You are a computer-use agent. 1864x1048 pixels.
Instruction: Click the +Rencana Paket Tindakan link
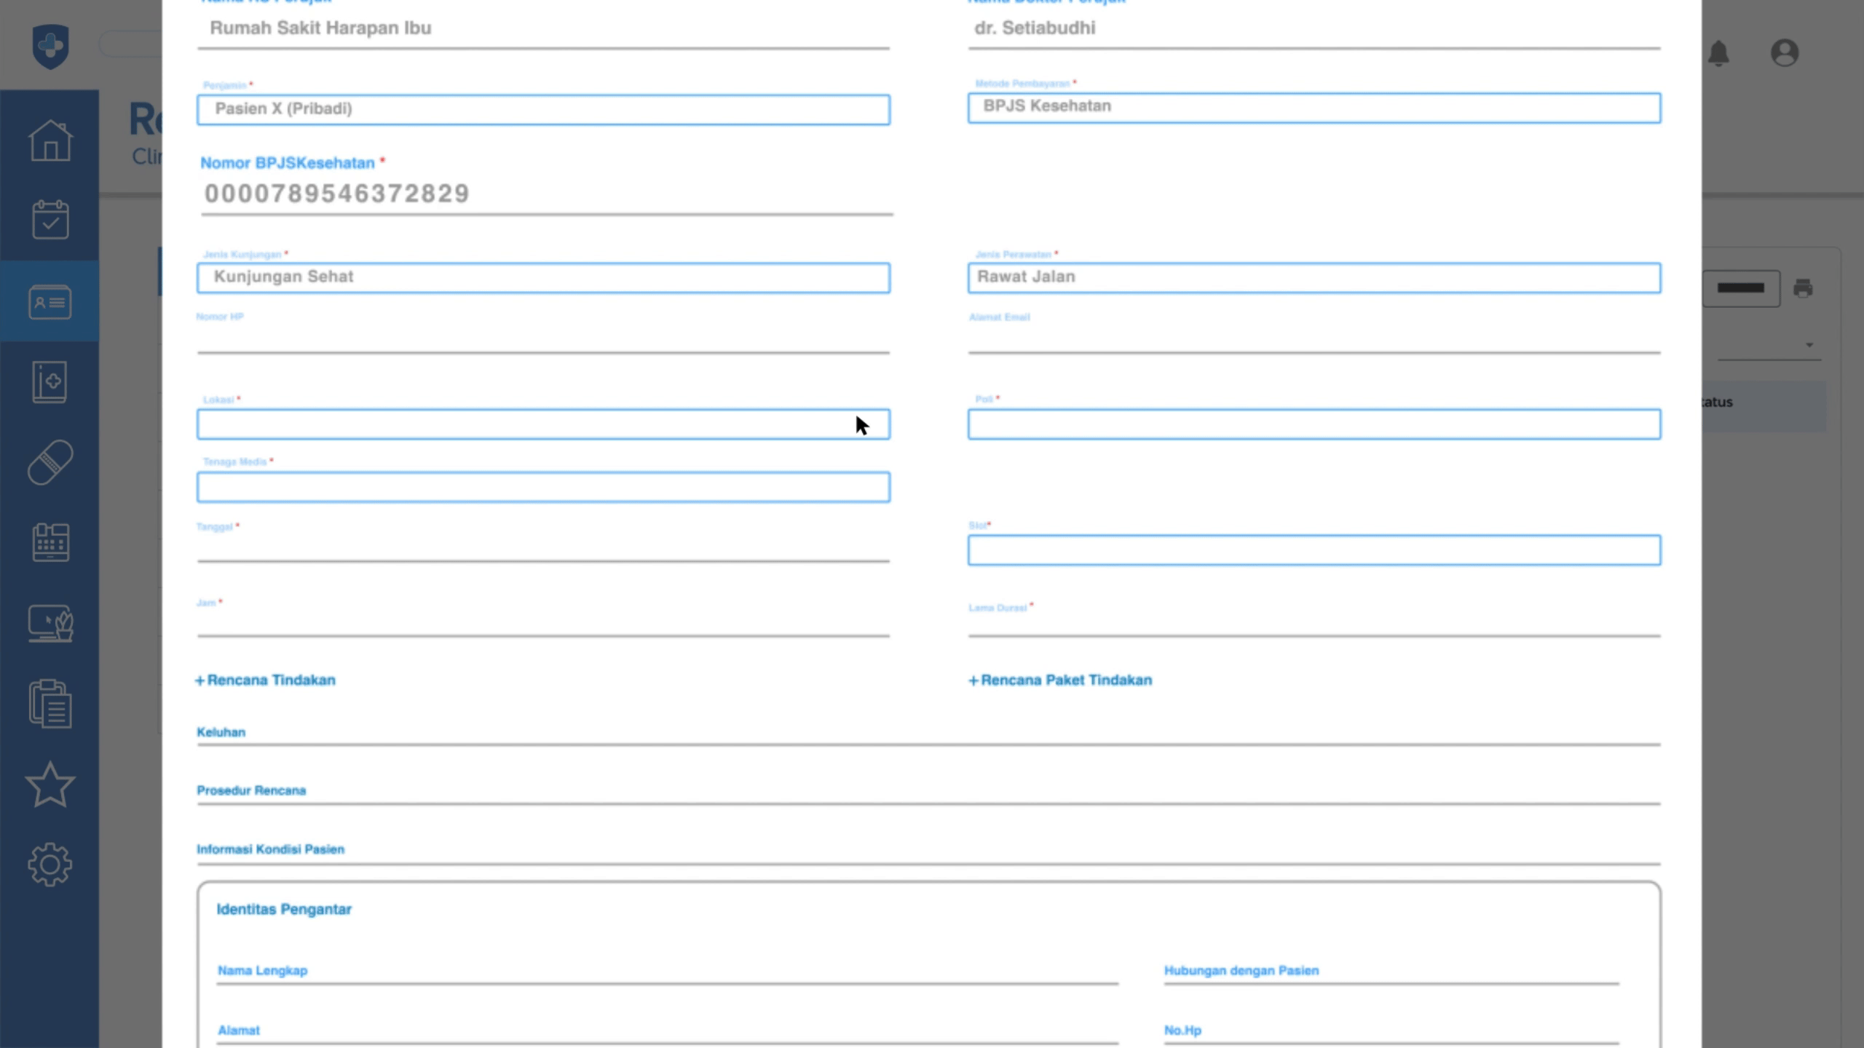[1060, 680]
